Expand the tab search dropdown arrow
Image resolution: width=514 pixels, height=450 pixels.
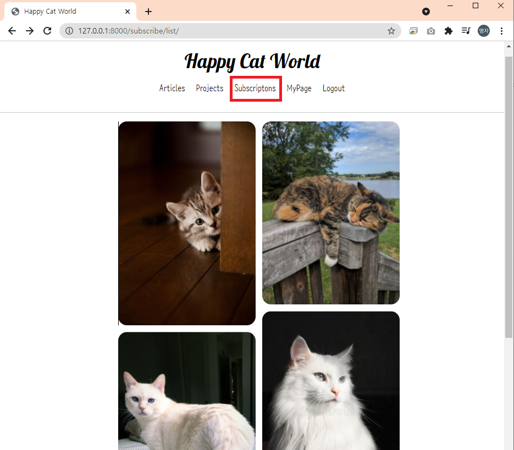pos(426,12)
